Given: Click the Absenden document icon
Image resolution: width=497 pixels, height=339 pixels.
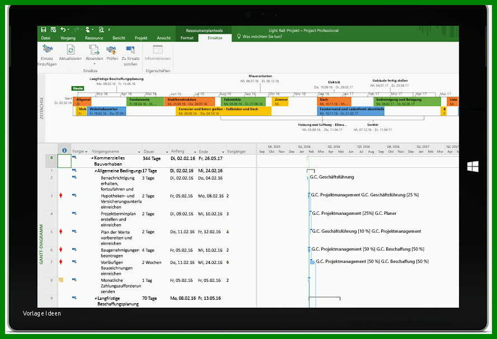Looking at the screenshot, I should pyautogui.click(x=94, y=49).
